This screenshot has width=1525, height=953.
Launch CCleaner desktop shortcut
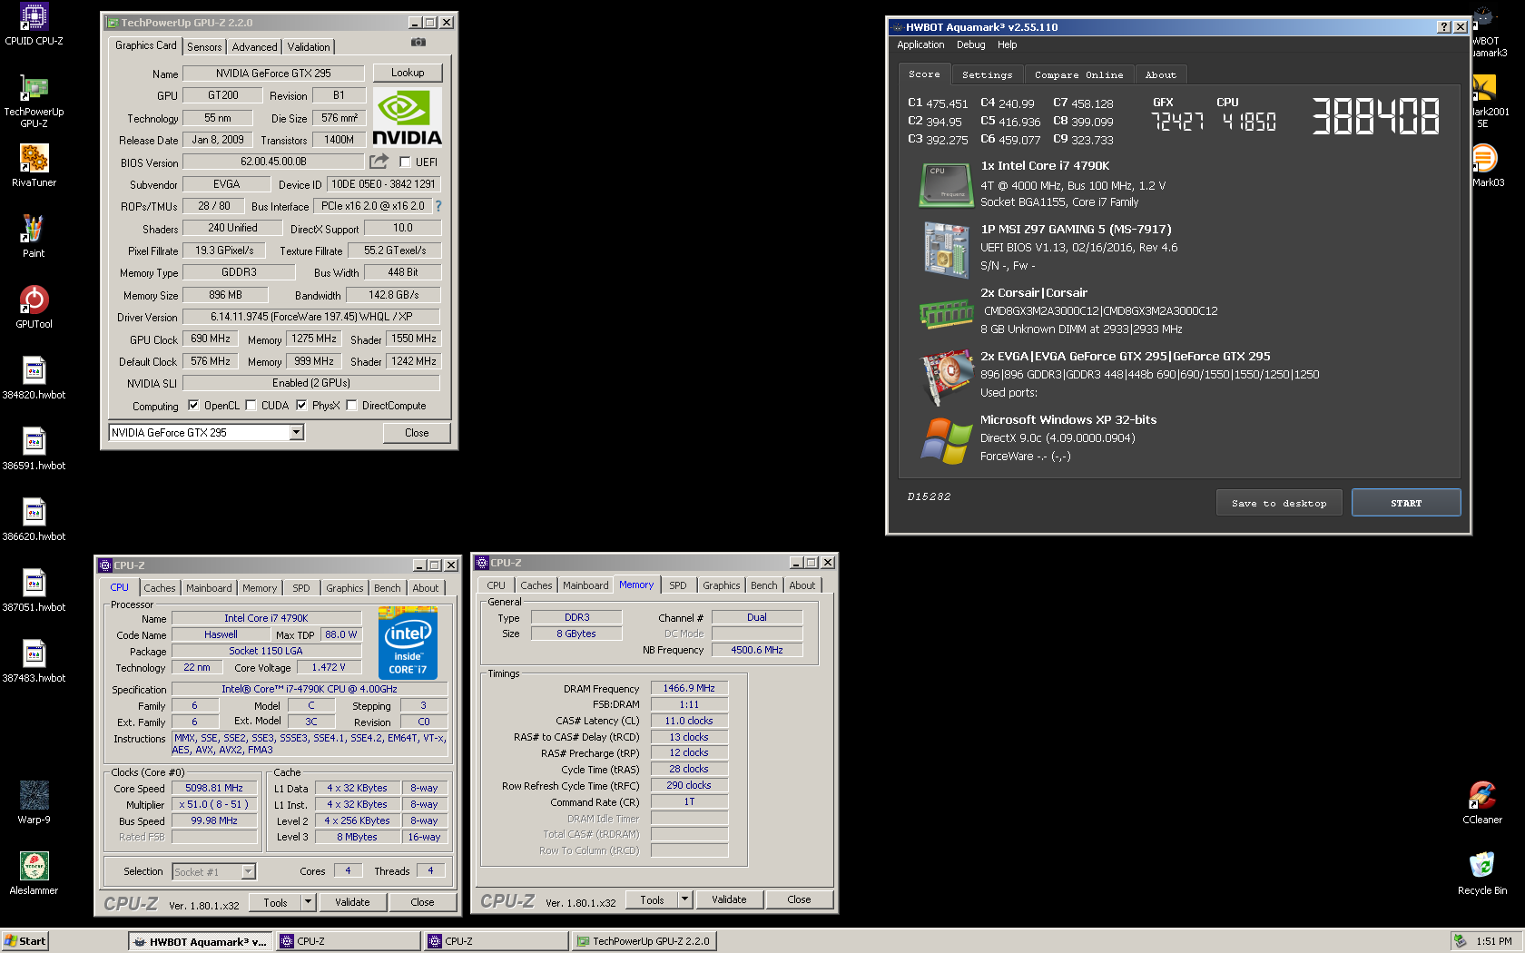1481,802
